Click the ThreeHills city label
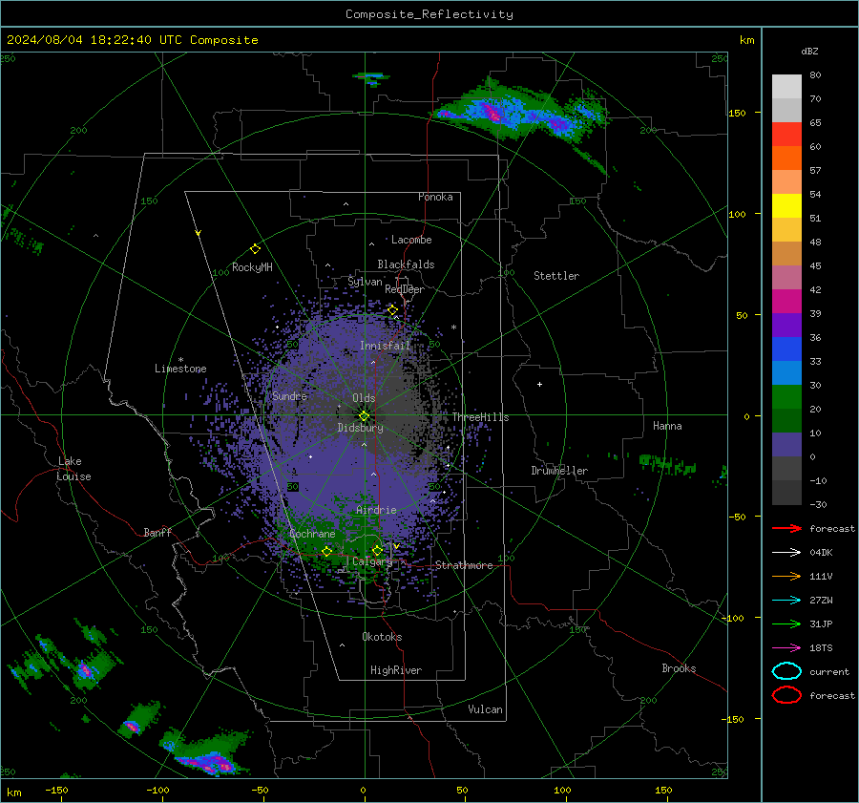859x803 pixels. click(480, 417)
